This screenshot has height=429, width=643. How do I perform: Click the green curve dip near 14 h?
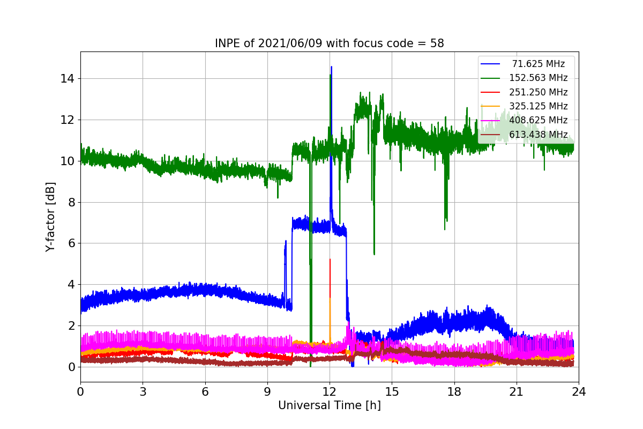click(x=374, y=253)
